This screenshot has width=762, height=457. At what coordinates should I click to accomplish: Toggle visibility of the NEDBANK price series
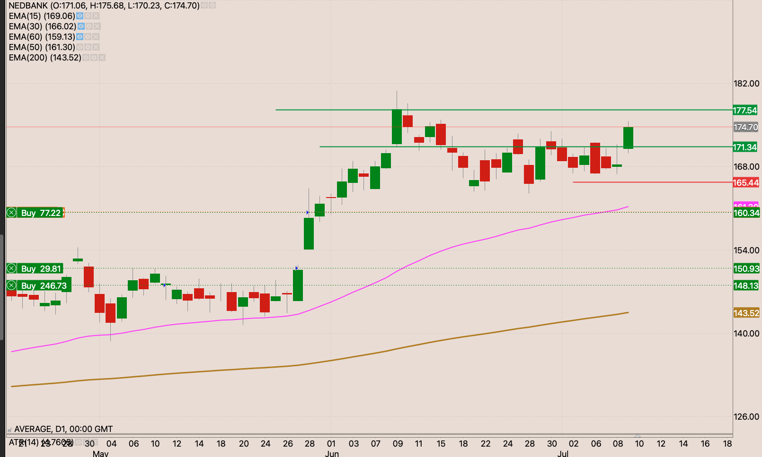click(204, 5)
